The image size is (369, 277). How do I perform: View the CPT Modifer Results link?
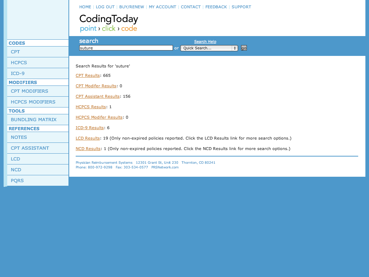pos(96,86)
